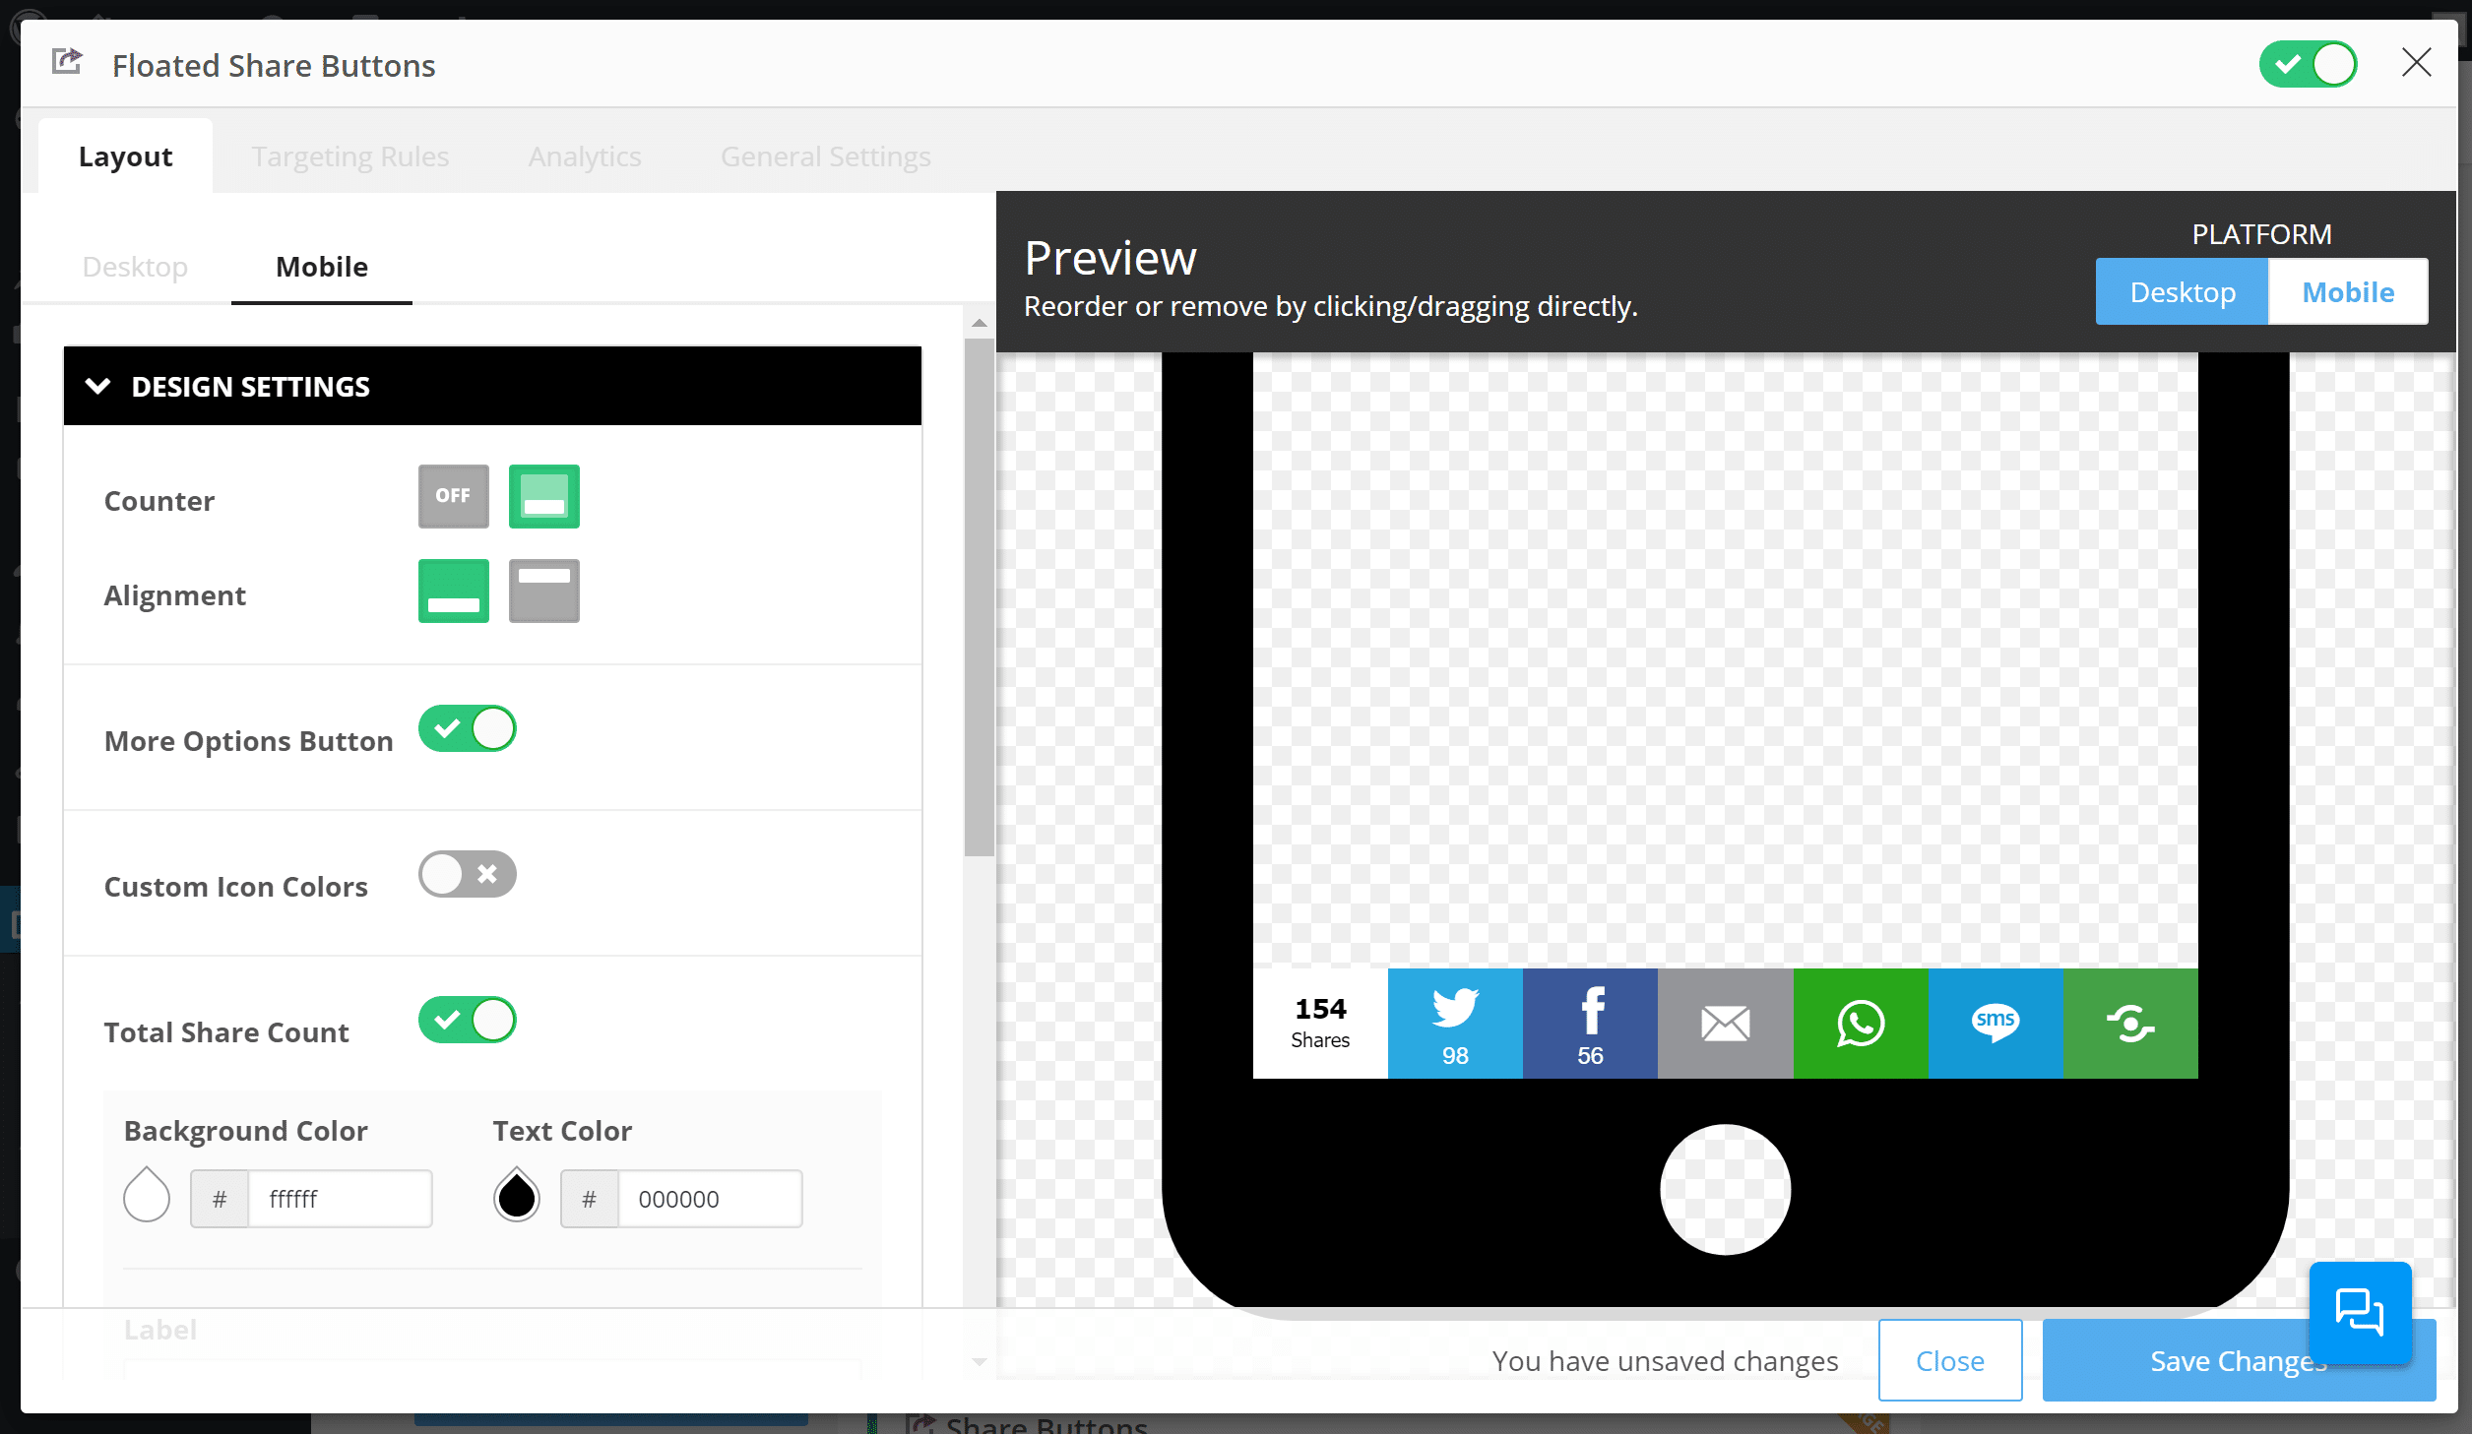The height and width of the screenshot is (1434, 2472).
Task: Expand the Design Settings section
Action: [493, 384]
